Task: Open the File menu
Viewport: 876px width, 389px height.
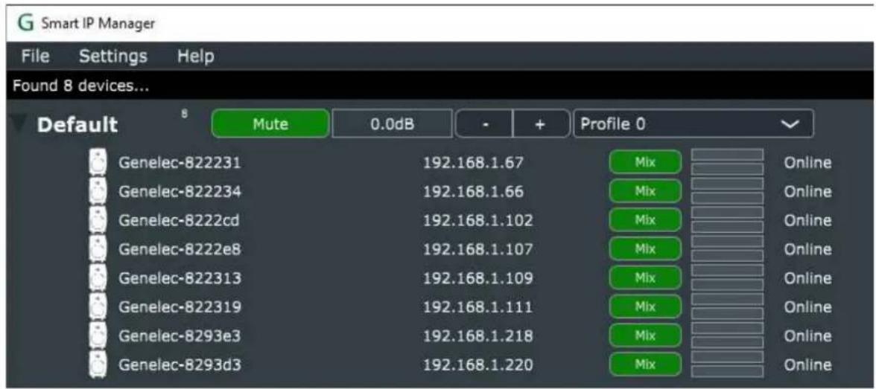Action: tap(35, 57)
